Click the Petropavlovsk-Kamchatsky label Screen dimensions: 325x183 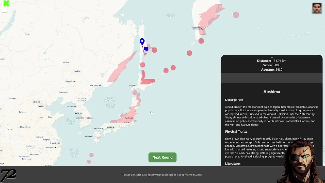[197, 28]
